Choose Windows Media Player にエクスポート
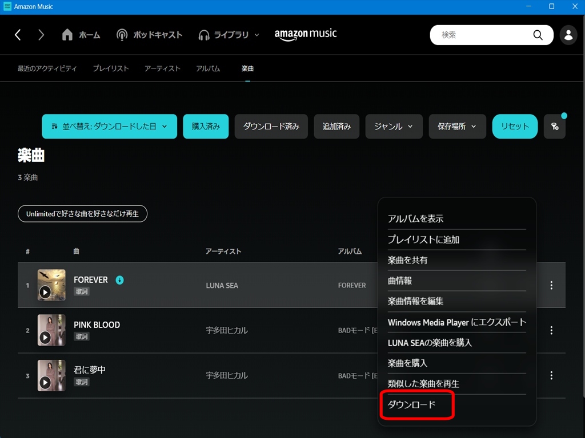Screen dimensions: 585x438 coord(456,322)
